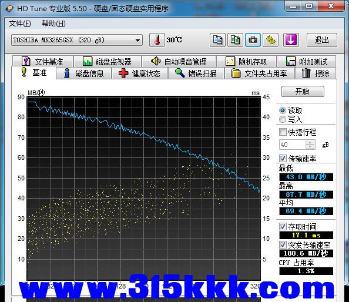Click the 开始 button to start benchmark
This screenshot has width=349, height=302.
point(303,91)
